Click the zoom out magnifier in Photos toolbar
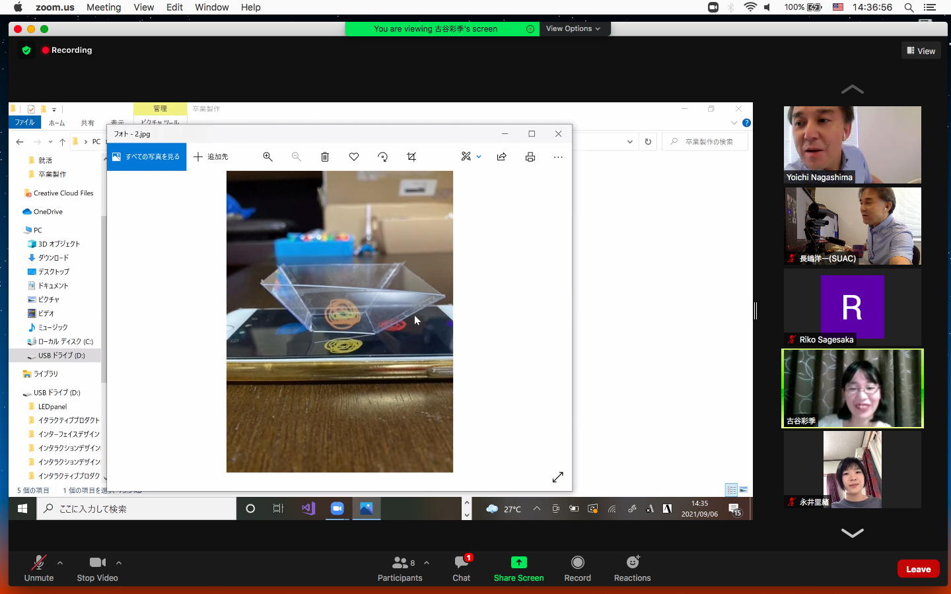Image resolution: width=951 pixels, height=594 pixels. 297,157
